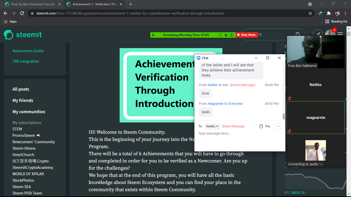The image size is (351, 197).
Task: Reload the page
Action: pos(22,13)
